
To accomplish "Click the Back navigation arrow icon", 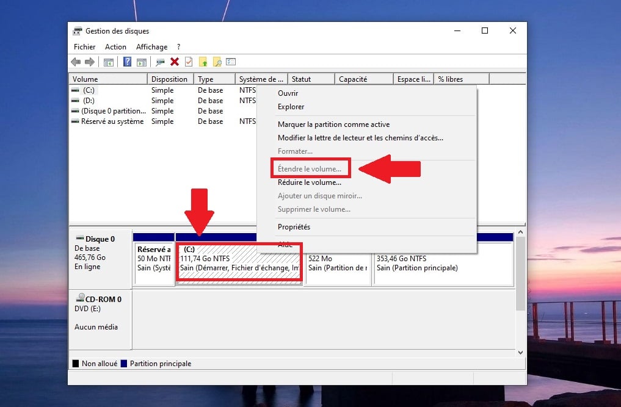I will [x=75, y=62].
